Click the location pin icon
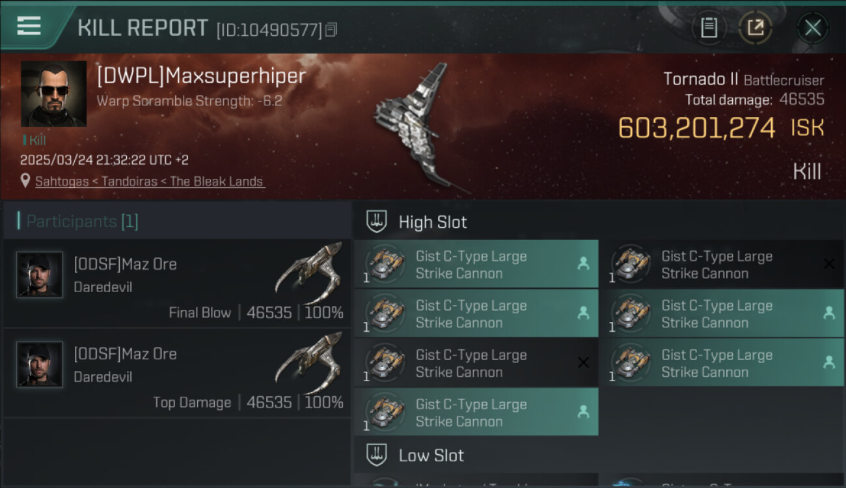 (x=25, y=181)
